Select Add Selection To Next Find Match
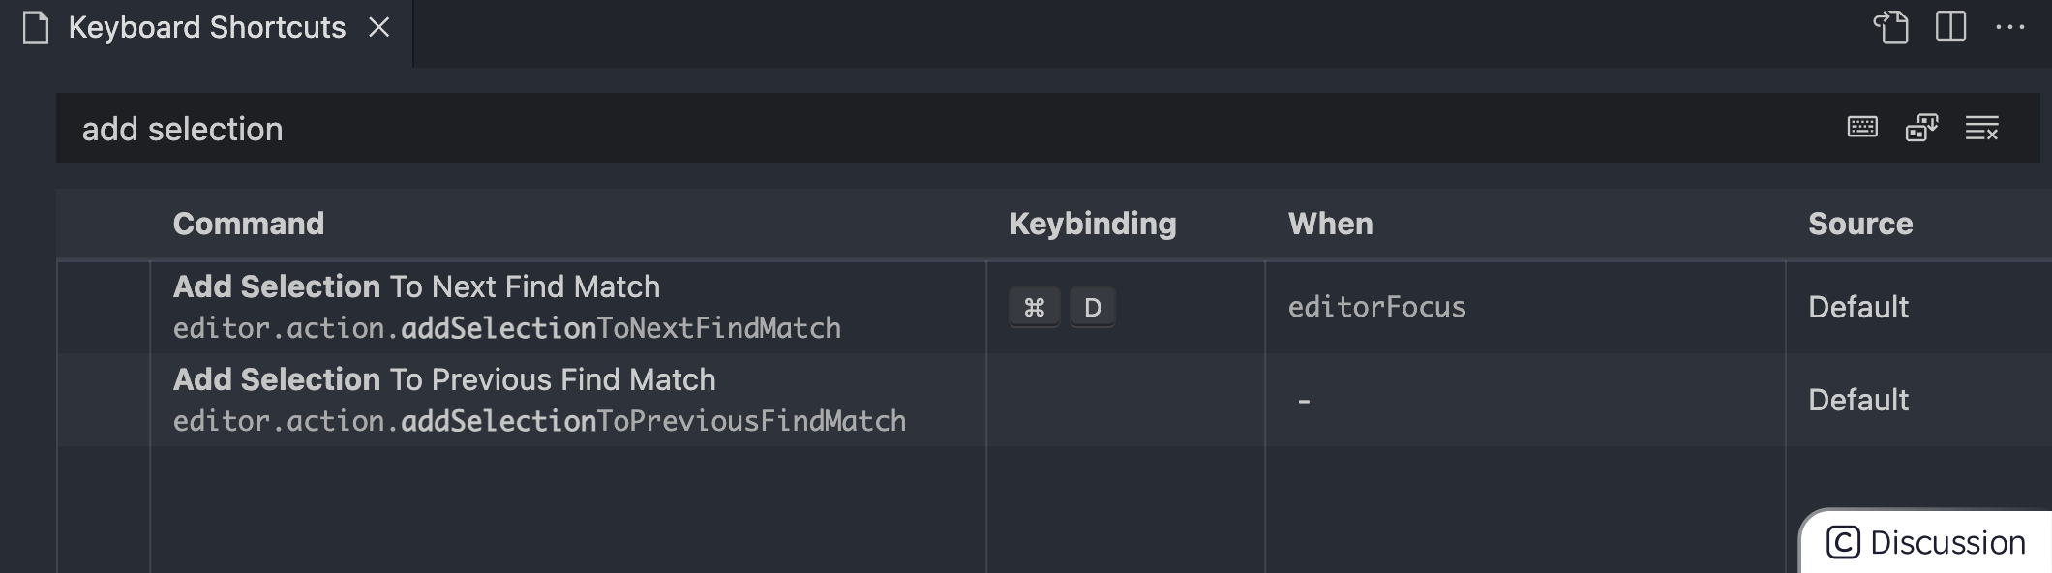 [x=416, y=286]
